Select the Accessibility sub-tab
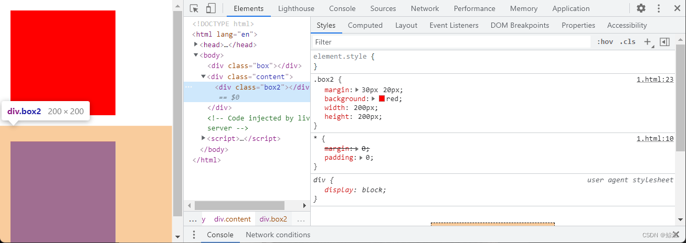Viewport: 686px width, 243px height. [x=627, y=25]
